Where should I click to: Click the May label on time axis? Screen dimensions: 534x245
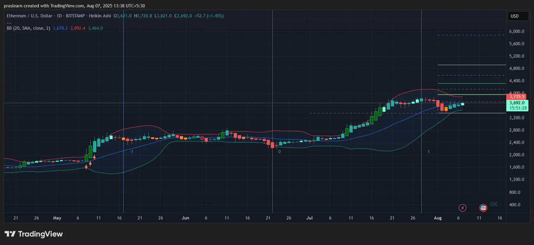pos(57,218)
